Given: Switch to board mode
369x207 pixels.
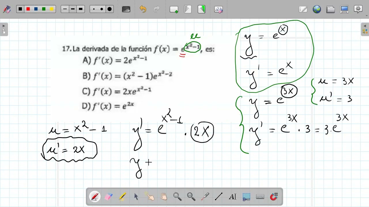Looking at the screenshot, I should [303, 9].
